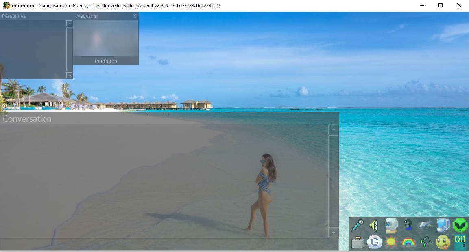Toggle the speaker sound icon
The image size is (469, 252).
click(374, 225)
